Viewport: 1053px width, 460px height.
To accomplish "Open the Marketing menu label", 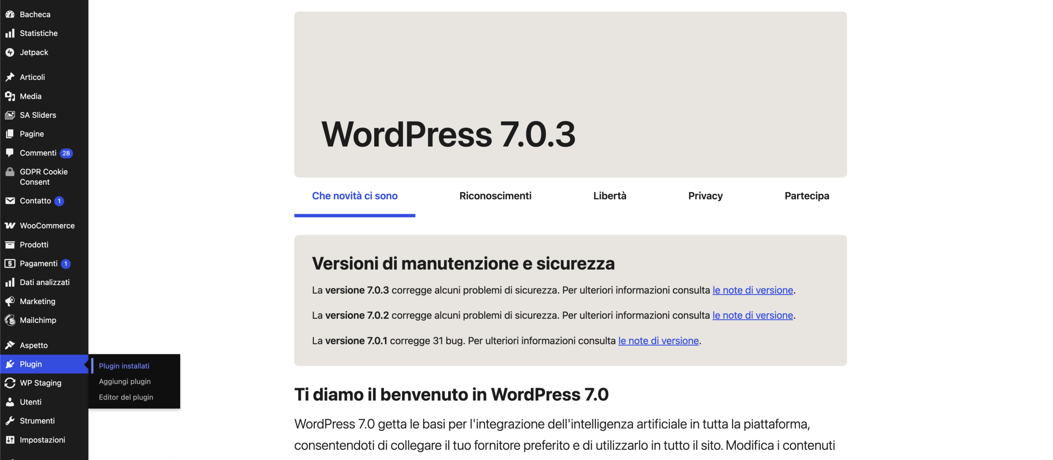I will pos(37,301).
